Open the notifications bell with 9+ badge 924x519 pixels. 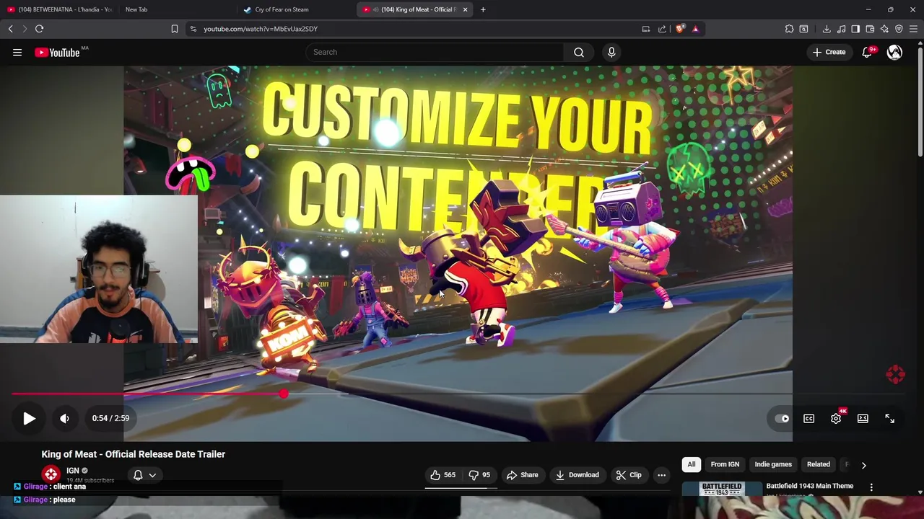868,52
